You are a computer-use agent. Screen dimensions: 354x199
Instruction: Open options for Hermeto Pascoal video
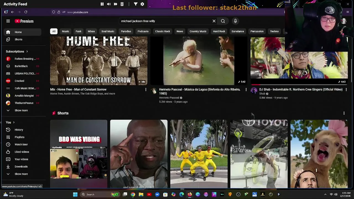(246, 90)
